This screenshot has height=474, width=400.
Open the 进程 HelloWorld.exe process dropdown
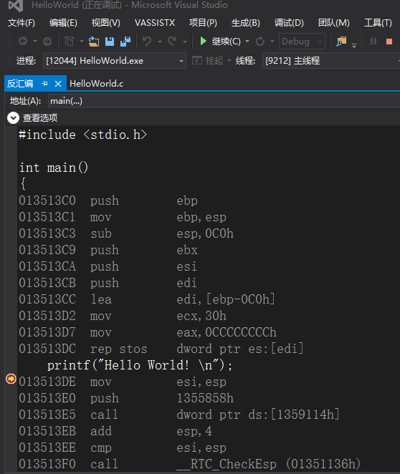click(115, 61)
